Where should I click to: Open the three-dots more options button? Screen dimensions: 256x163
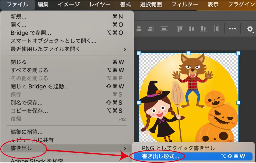coord(232,28)
